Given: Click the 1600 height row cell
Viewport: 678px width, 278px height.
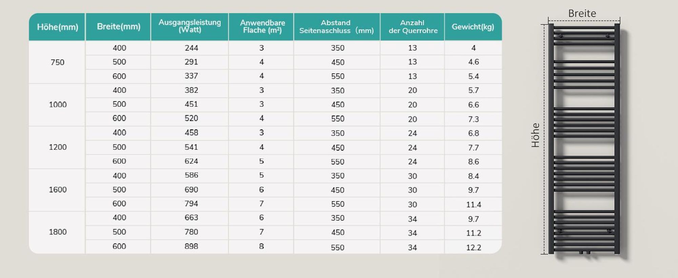Looking at the screenshot, I should [57, 190].
